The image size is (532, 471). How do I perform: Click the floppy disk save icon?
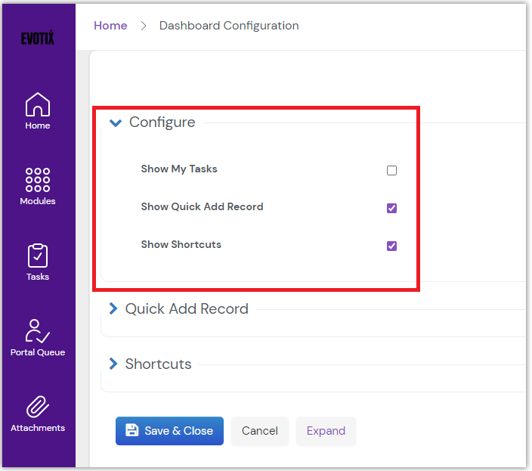tap(132, 430)
